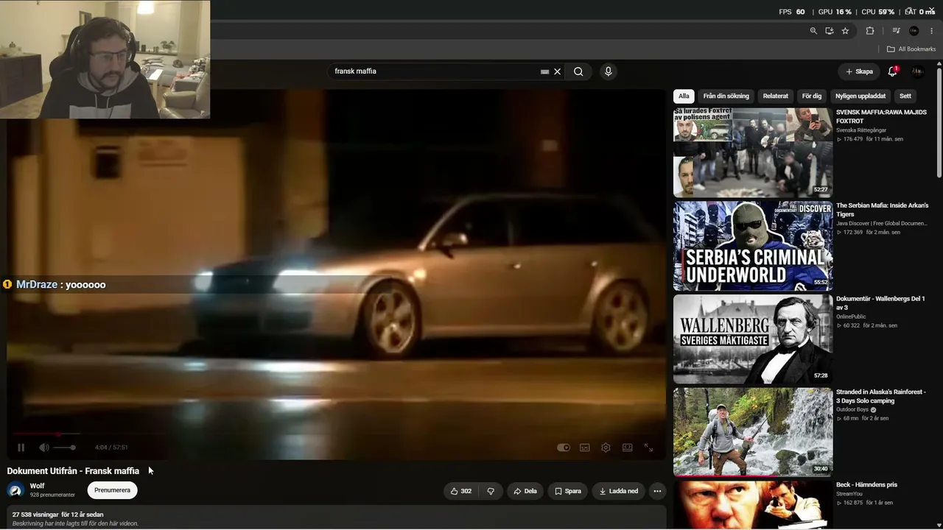The width and height of the screenshot is (943, 530).
Task: Select the Från din sökning chip
Action: pos(726,96)
